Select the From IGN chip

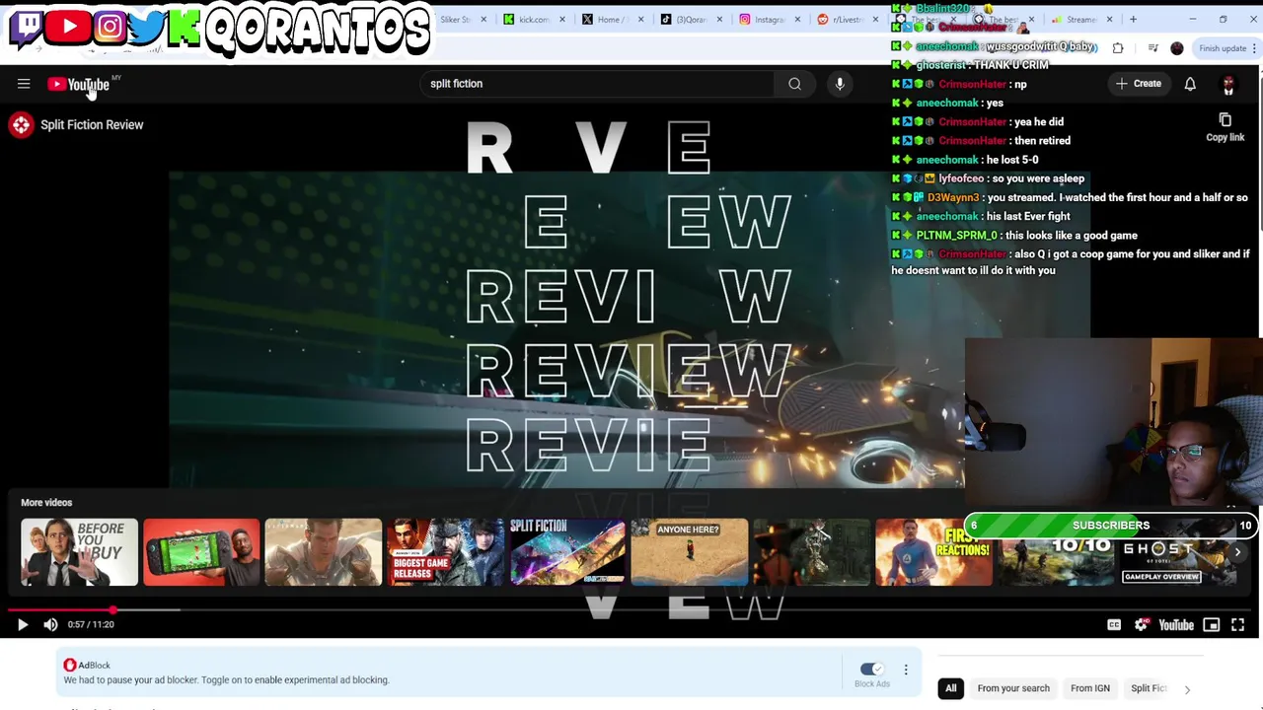1090,688
